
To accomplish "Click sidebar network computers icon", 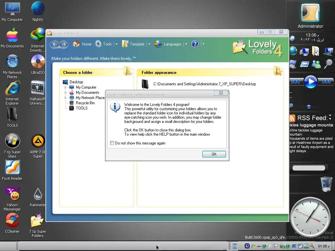I will tap(328, 51).
